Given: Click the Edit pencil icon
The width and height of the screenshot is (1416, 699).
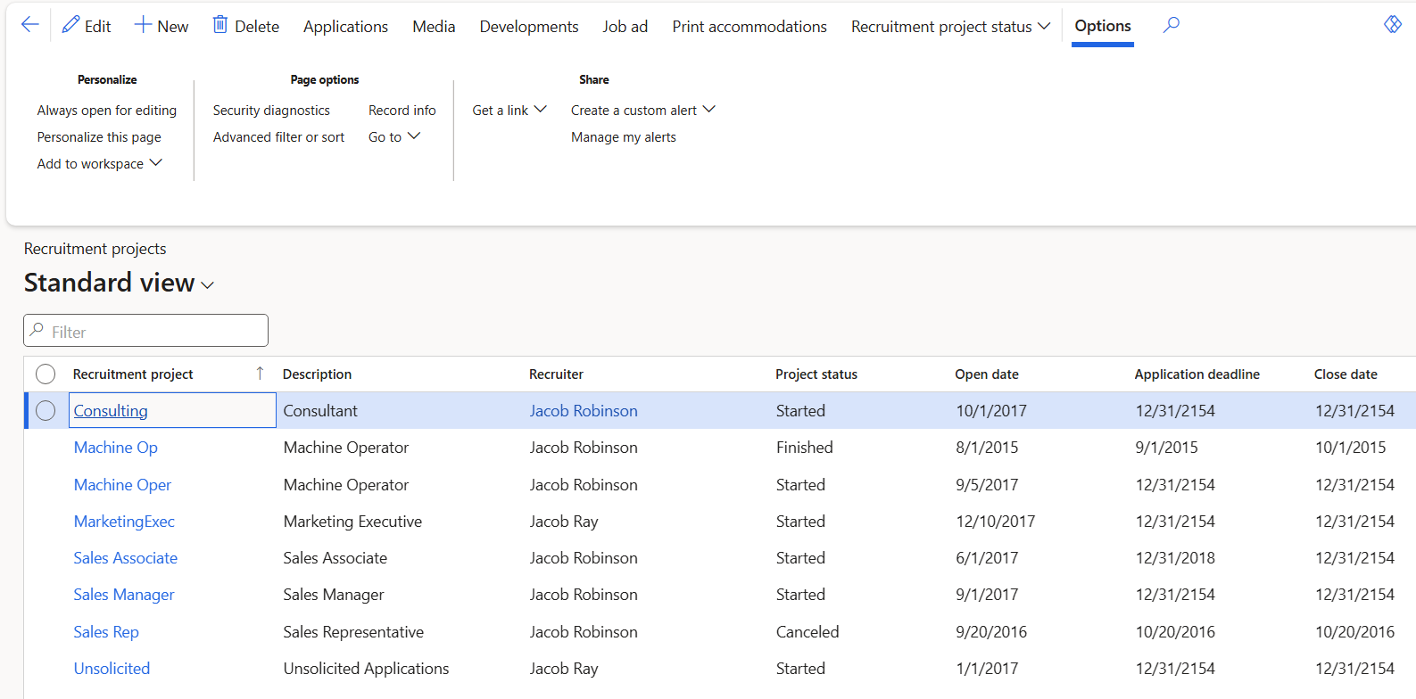Looking at the screenshot, I should tap(70, 25).
